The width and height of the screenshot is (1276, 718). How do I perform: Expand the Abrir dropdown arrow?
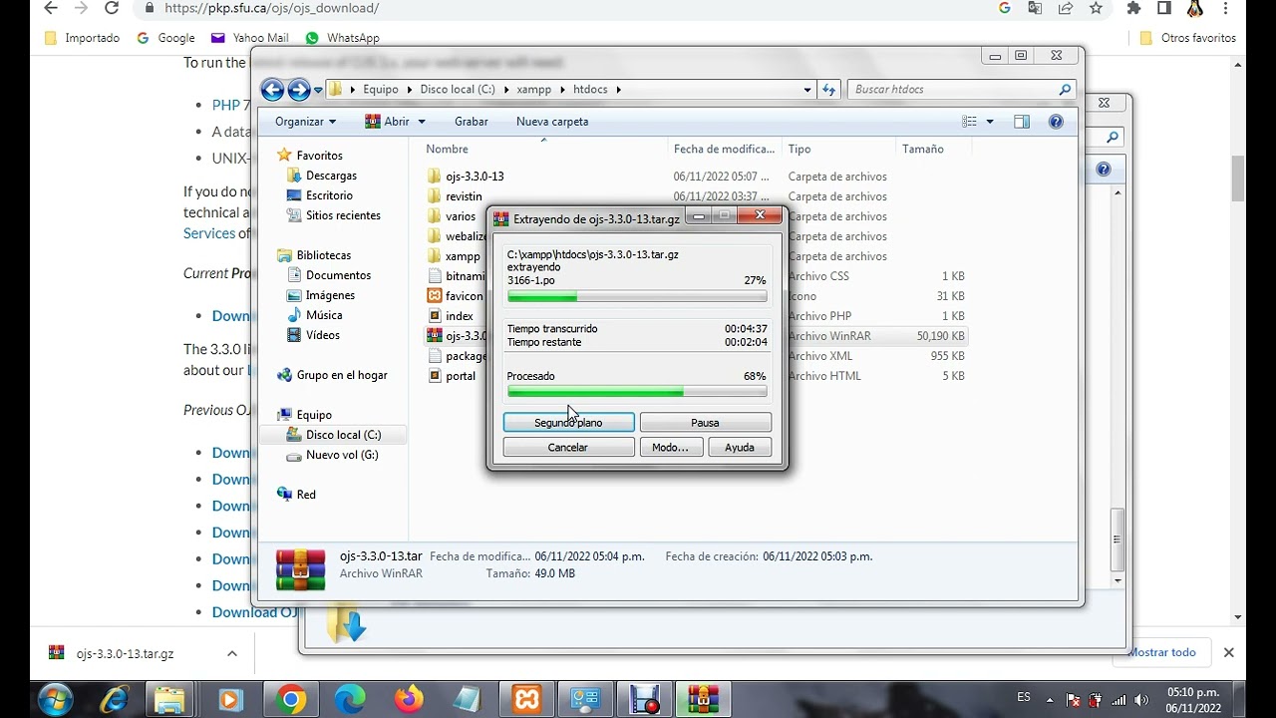[422, 122]
